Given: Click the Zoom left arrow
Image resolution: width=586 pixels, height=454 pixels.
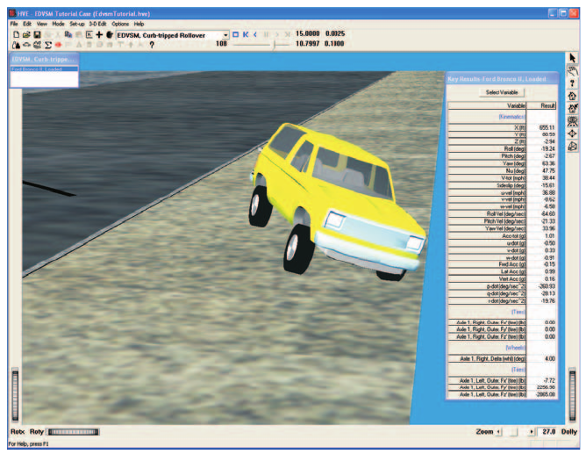Looking at the screenshot, I should click(499, 432).
